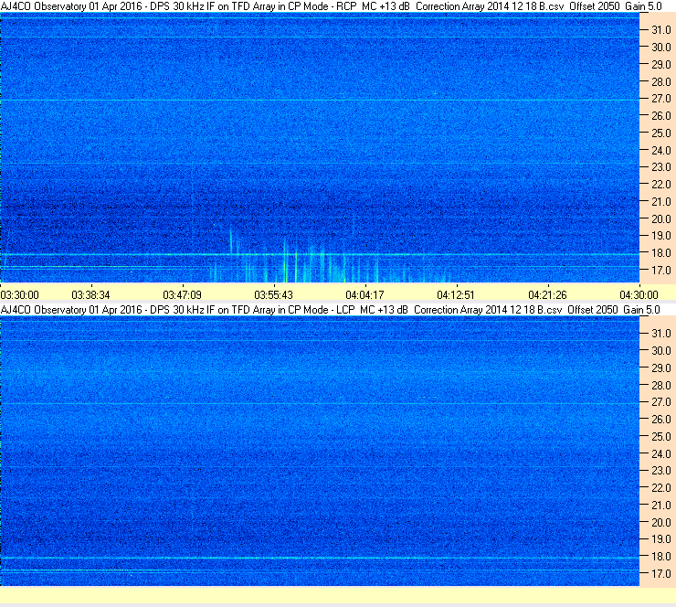Click 27.0 frequency label in LCP chart

661,402
